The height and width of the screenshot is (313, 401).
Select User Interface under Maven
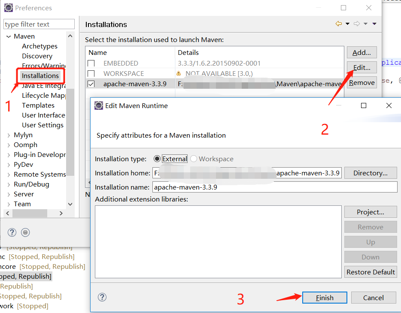[43, 115]
